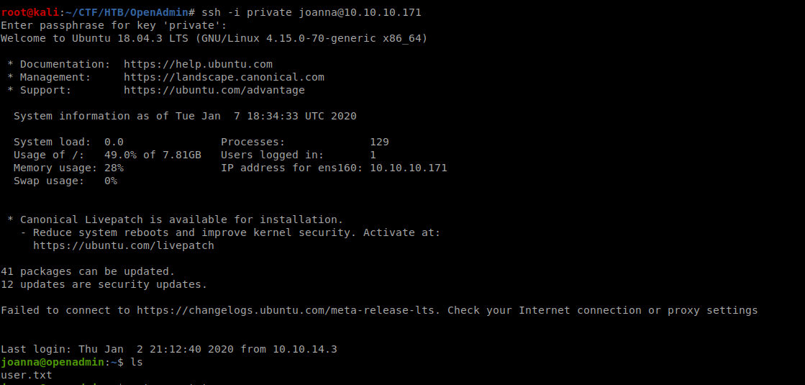Click the ubuntu.com/advantage support URL
This screenshot has width=805, height=385.
[214, 90]
